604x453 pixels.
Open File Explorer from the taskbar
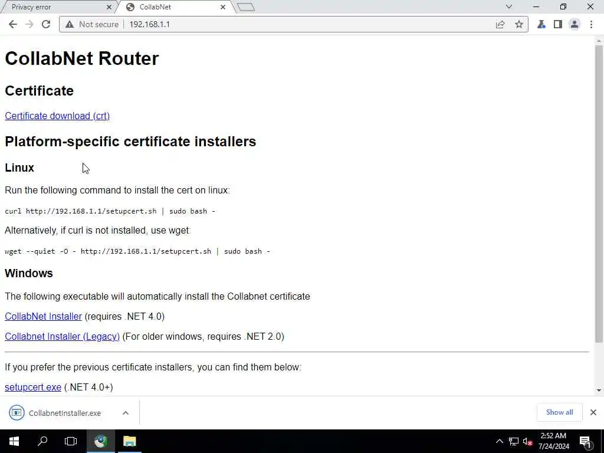tap(129, 441)
